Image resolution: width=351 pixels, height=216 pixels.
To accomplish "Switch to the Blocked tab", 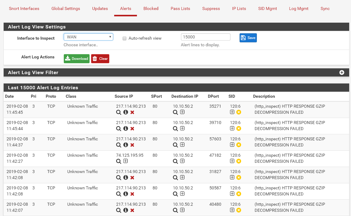I will (151, 8).
